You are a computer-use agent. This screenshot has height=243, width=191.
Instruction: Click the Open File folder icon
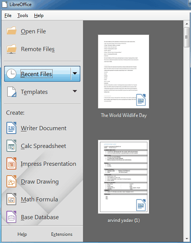tap(11, 31)
